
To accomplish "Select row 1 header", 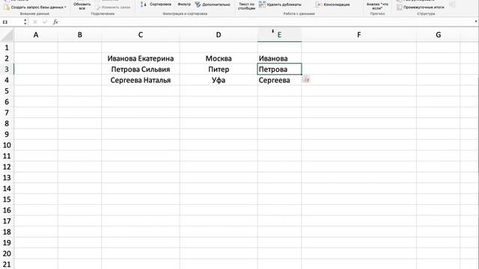I will tap(7, 48).
